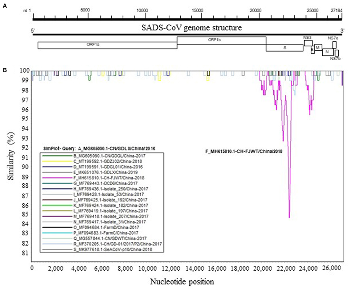Image resolution: width=349 pixels, height=290 pixels.
Task: Click legend entry L_MF769419.1-Isolate_197
Action: pos(111,211)
